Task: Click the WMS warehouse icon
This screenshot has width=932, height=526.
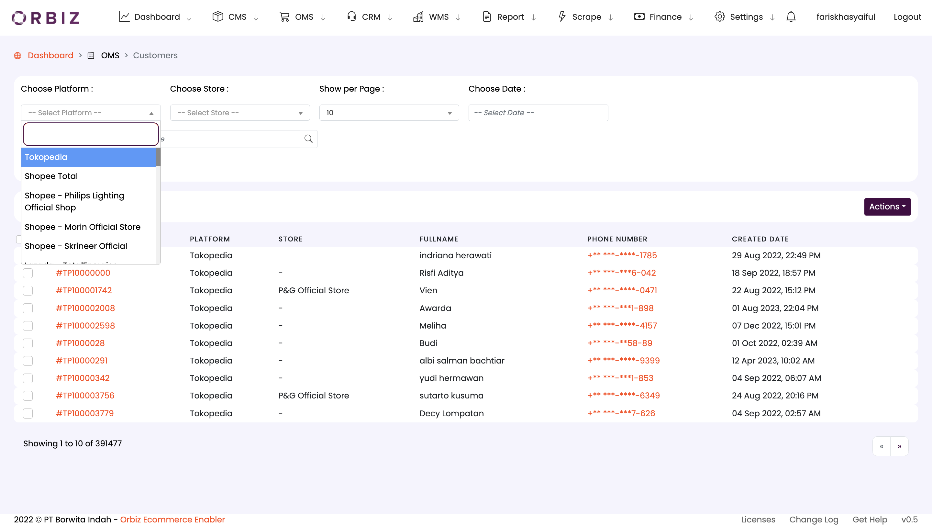Action: point(418,17)
